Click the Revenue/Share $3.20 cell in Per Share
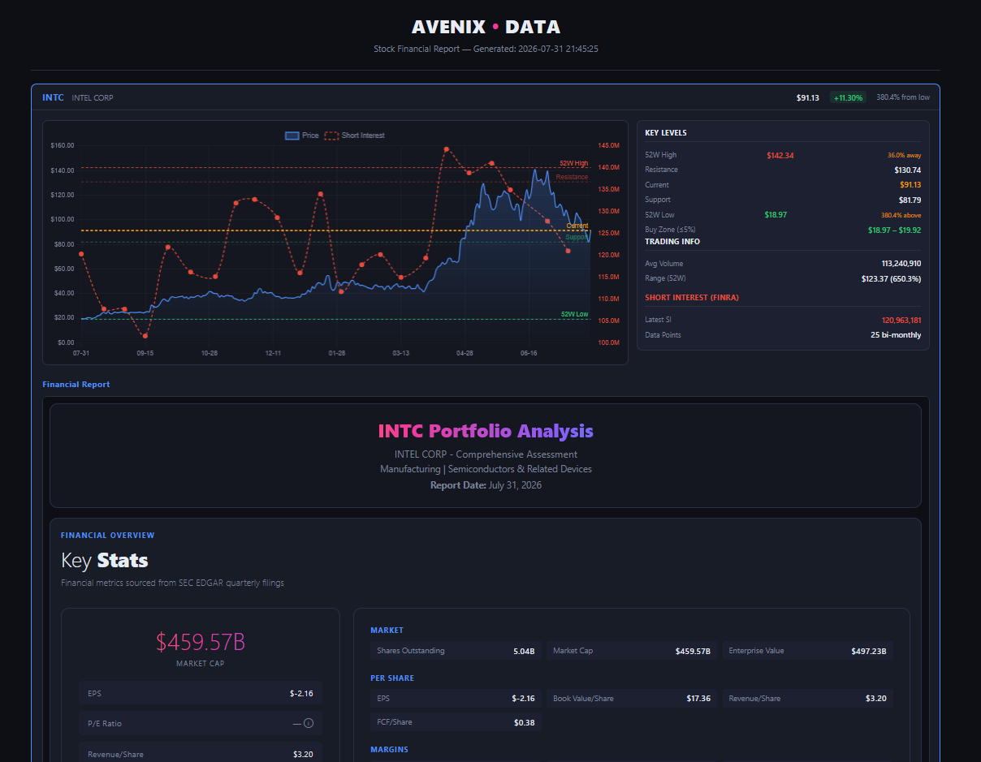This screenshot has width=981, height=762. tap(808, 698)
